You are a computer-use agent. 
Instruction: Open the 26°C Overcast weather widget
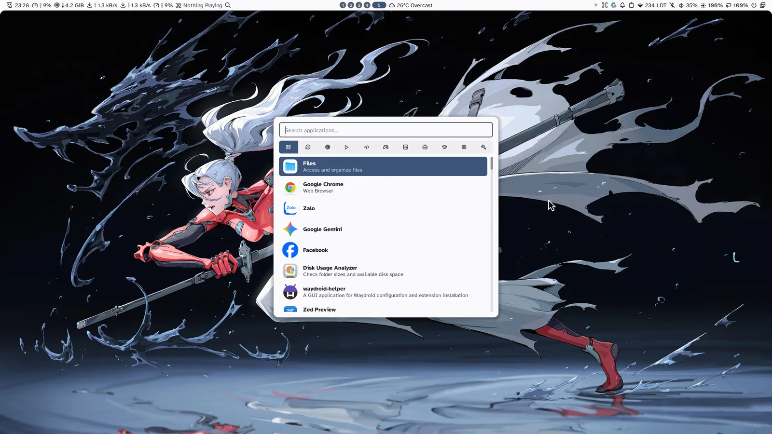[411, 5]
